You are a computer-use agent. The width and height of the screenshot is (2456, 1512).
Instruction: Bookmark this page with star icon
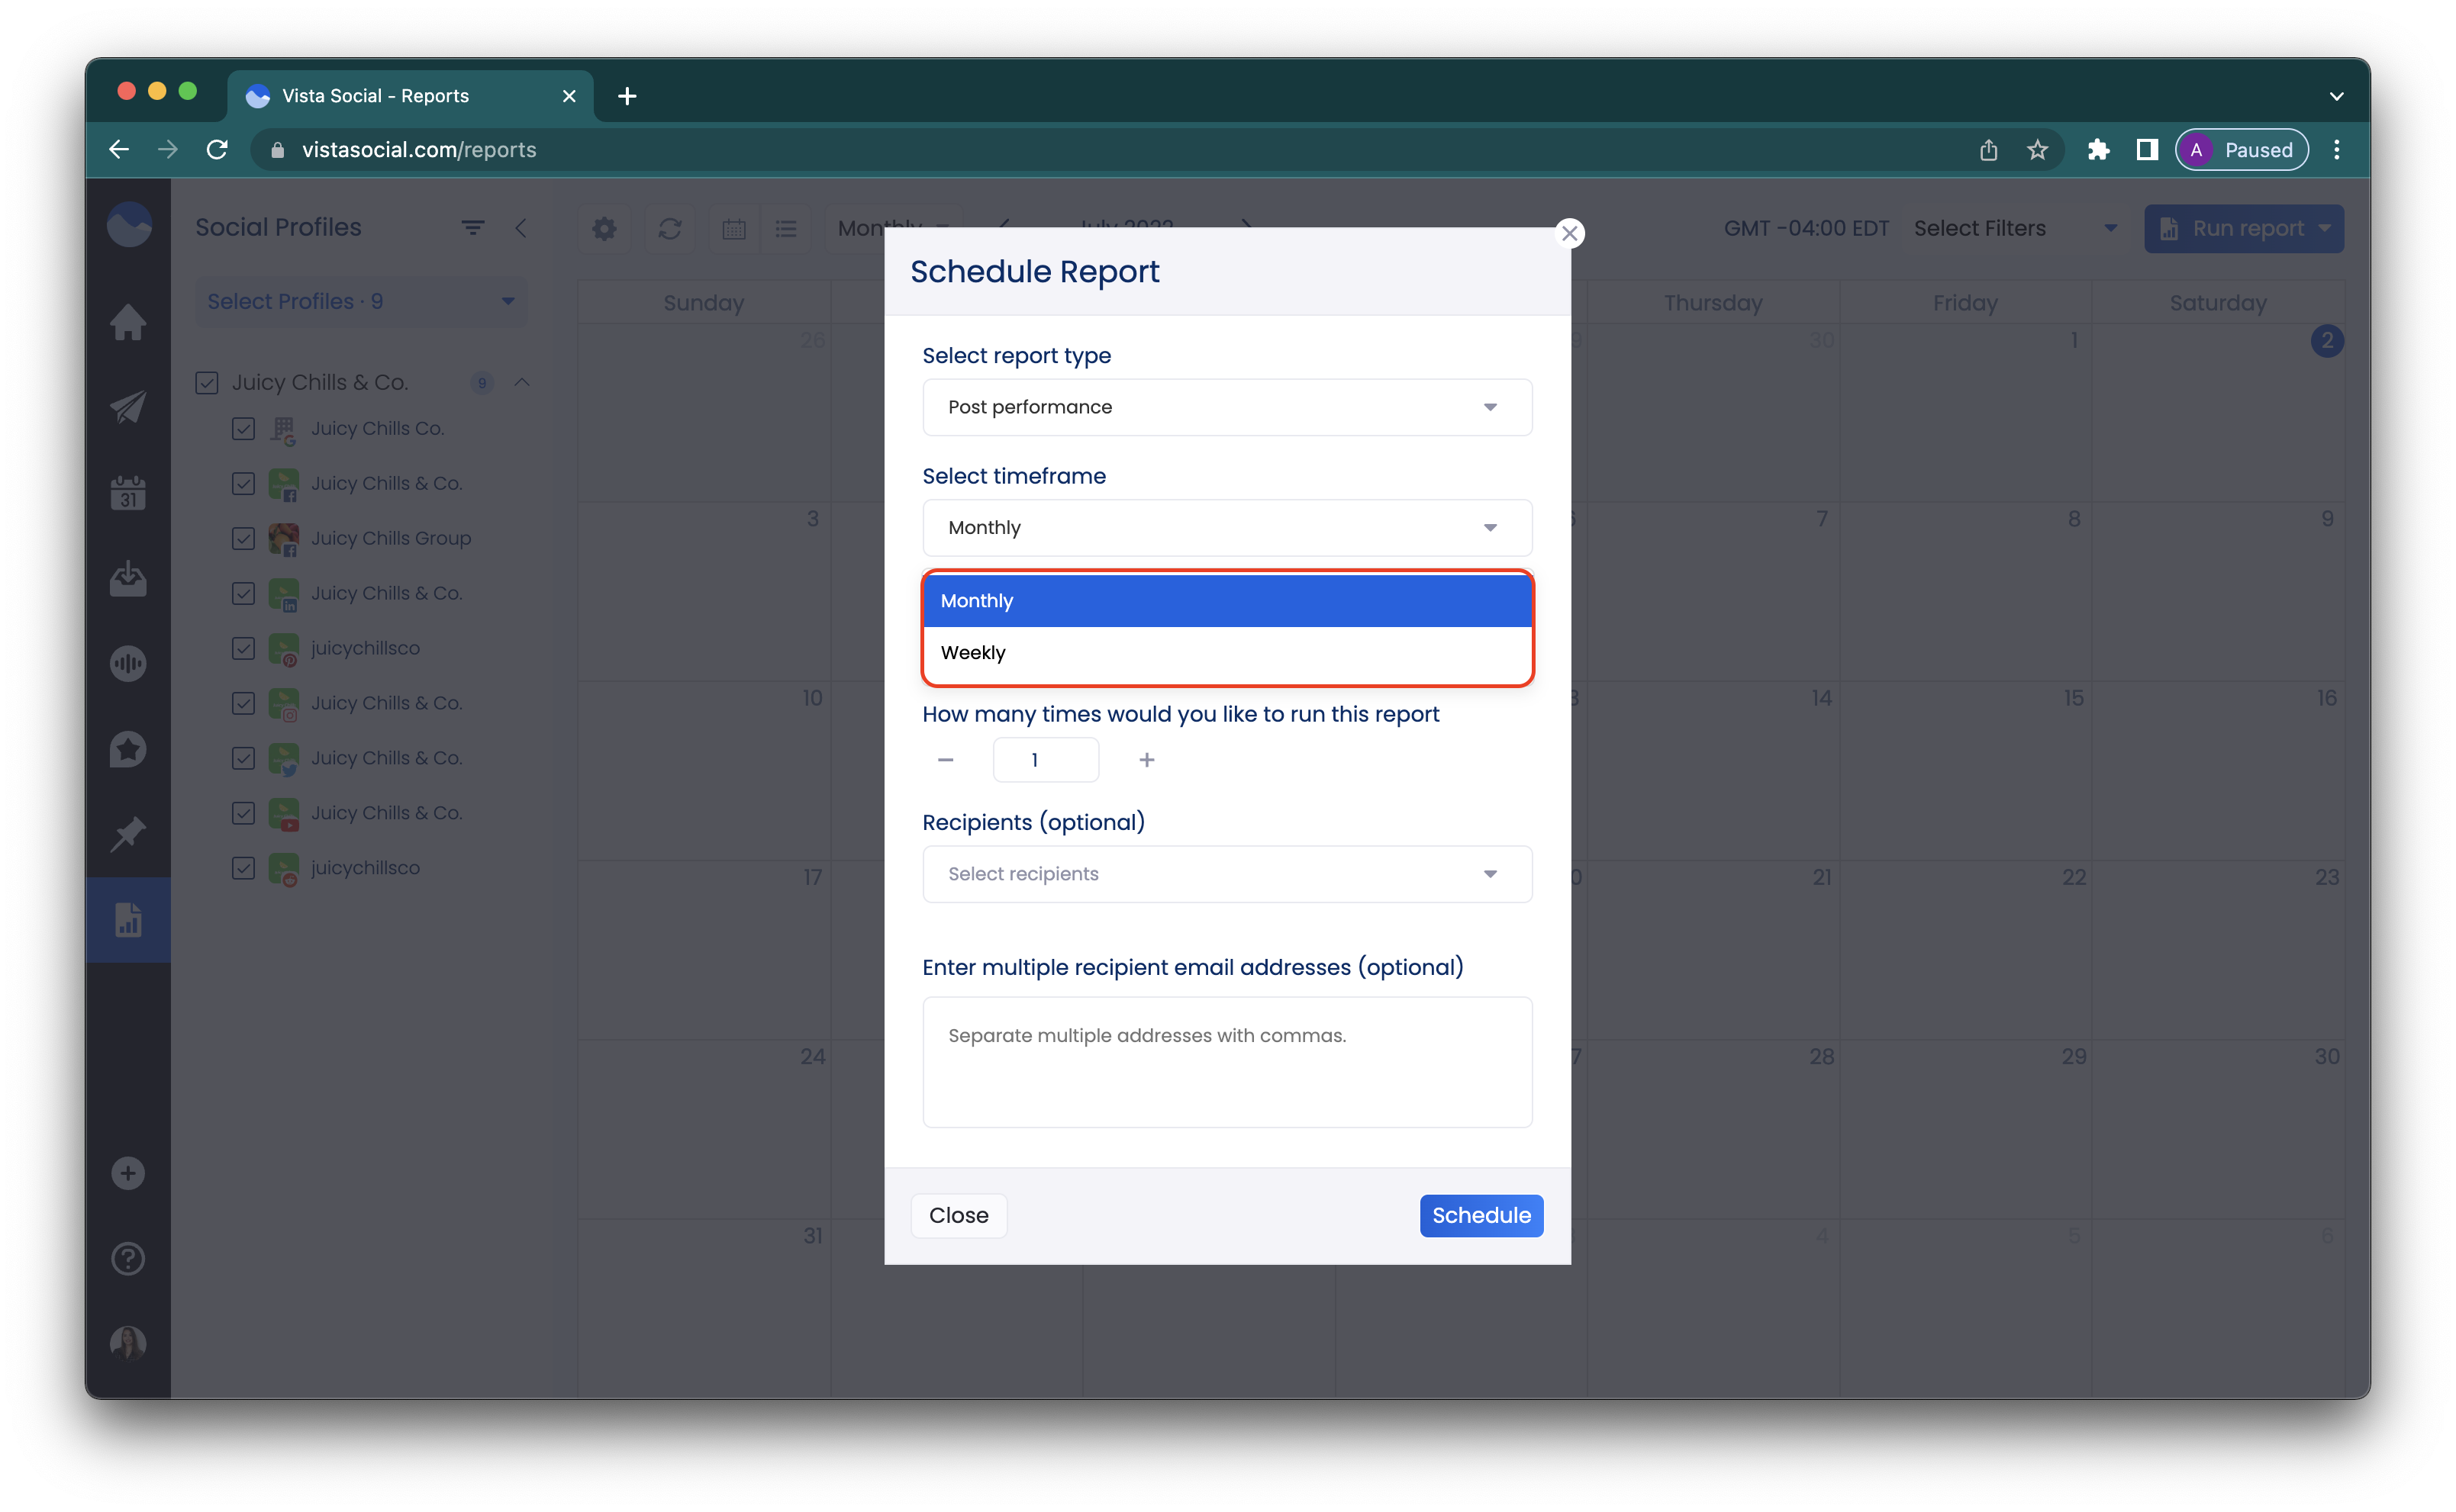click(2038, 150)
